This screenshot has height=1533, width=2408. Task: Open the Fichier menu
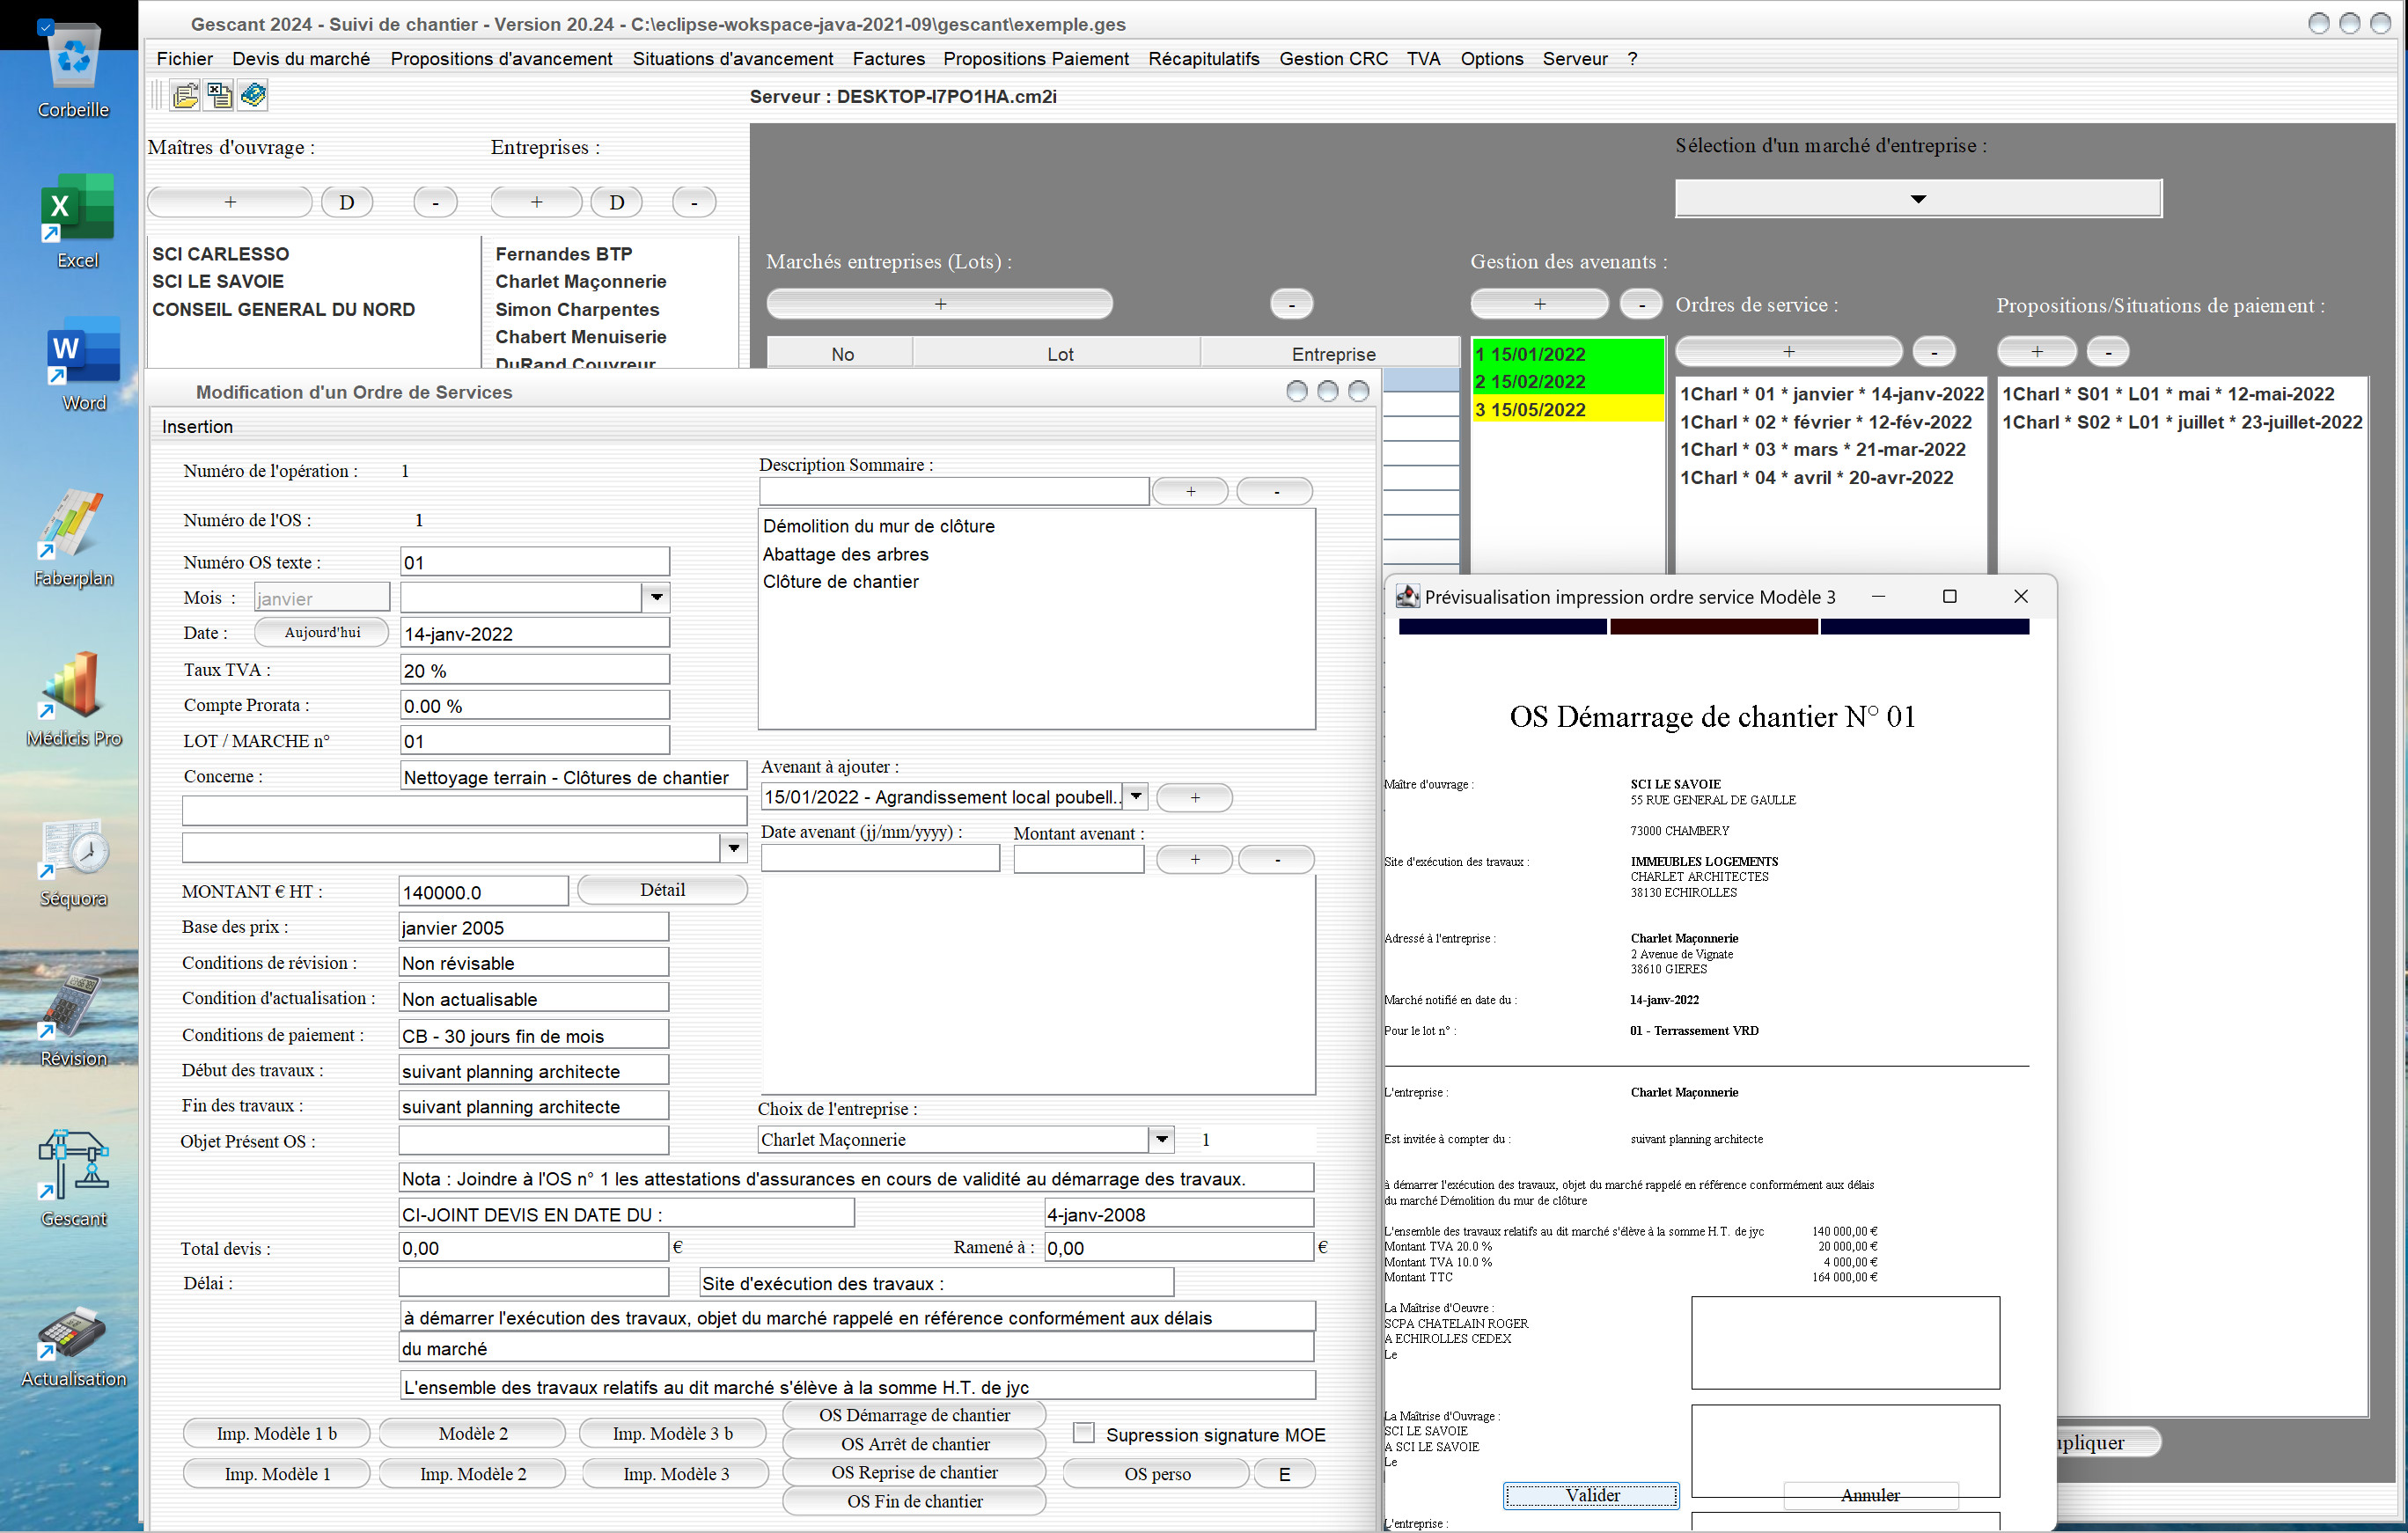click(184, 59)
